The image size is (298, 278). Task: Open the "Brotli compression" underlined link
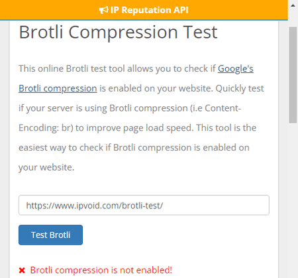pos(58,88)
